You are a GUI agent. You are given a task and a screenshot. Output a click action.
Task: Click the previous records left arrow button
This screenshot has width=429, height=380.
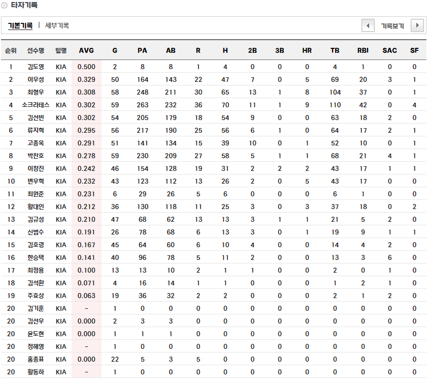pyautogui.click(x=368, y=26)
